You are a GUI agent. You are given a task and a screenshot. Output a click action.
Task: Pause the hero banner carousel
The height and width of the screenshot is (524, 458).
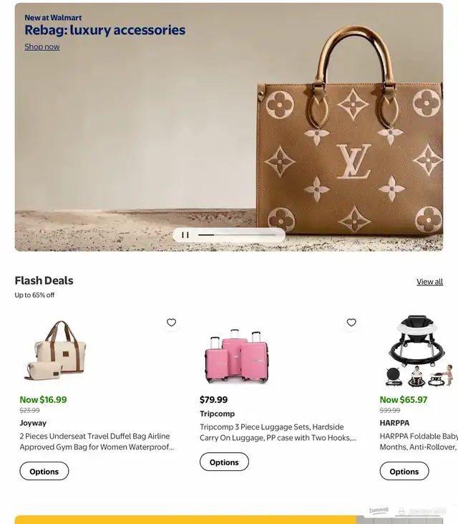tap(185, 235)
